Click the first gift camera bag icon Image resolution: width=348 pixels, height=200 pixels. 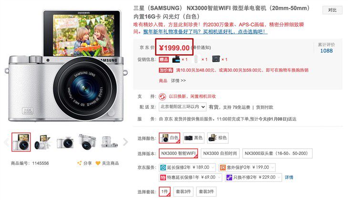176,59
